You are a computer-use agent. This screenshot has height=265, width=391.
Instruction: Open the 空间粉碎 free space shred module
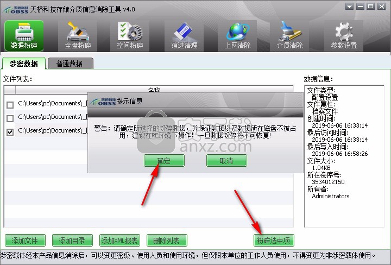click(x=130, y=36)
